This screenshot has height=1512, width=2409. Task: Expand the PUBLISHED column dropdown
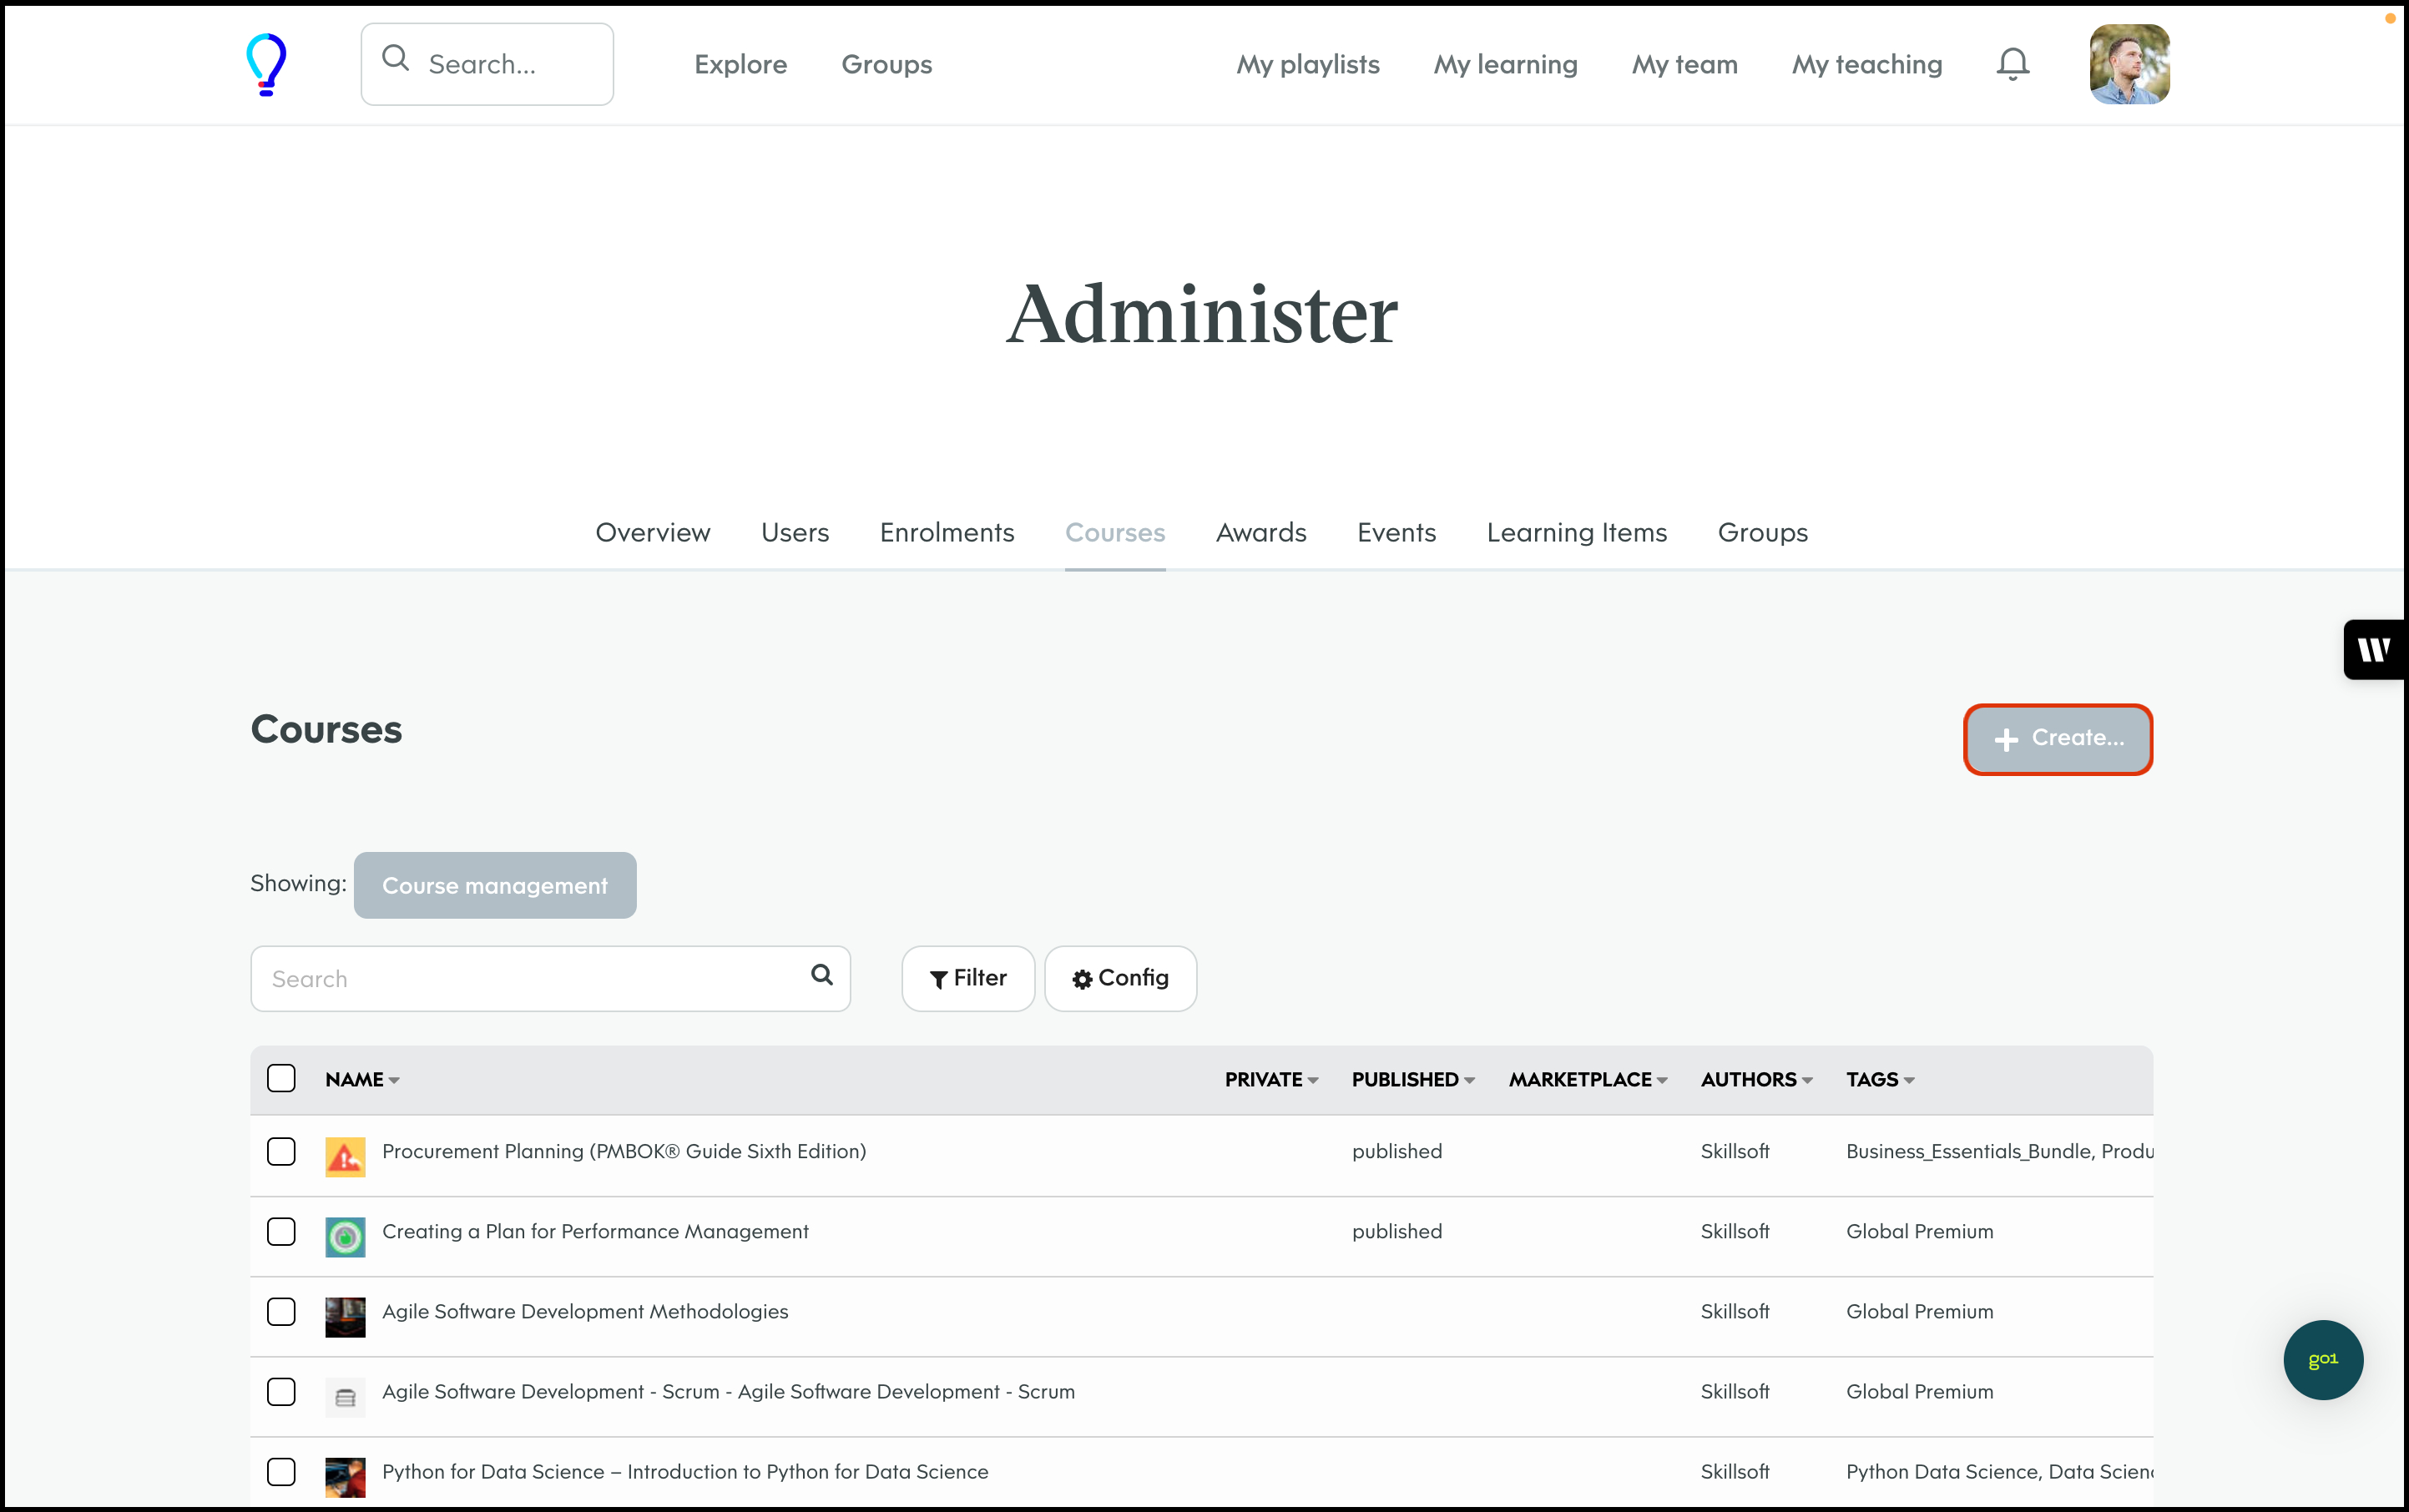[x=1412, y=1080]
